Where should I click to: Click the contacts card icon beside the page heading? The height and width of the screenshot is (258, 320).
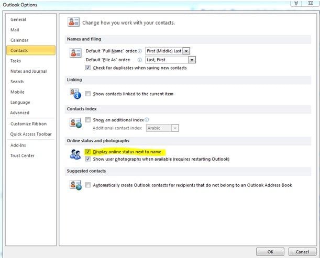[73, 22]
